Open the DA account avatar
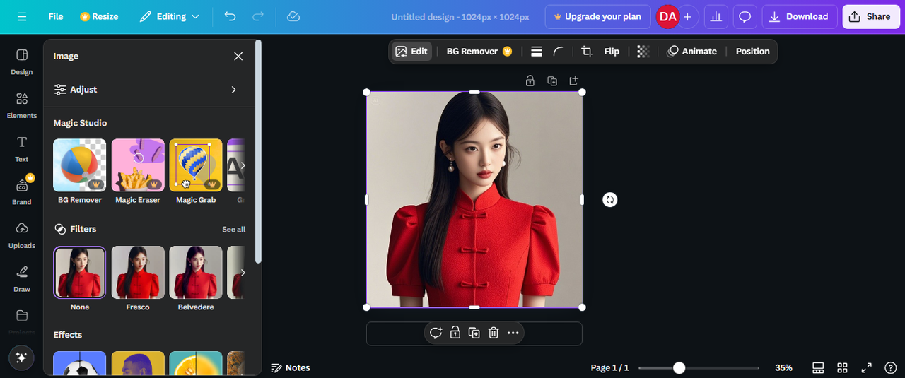The image size is (905, 378). click(667, 16)
